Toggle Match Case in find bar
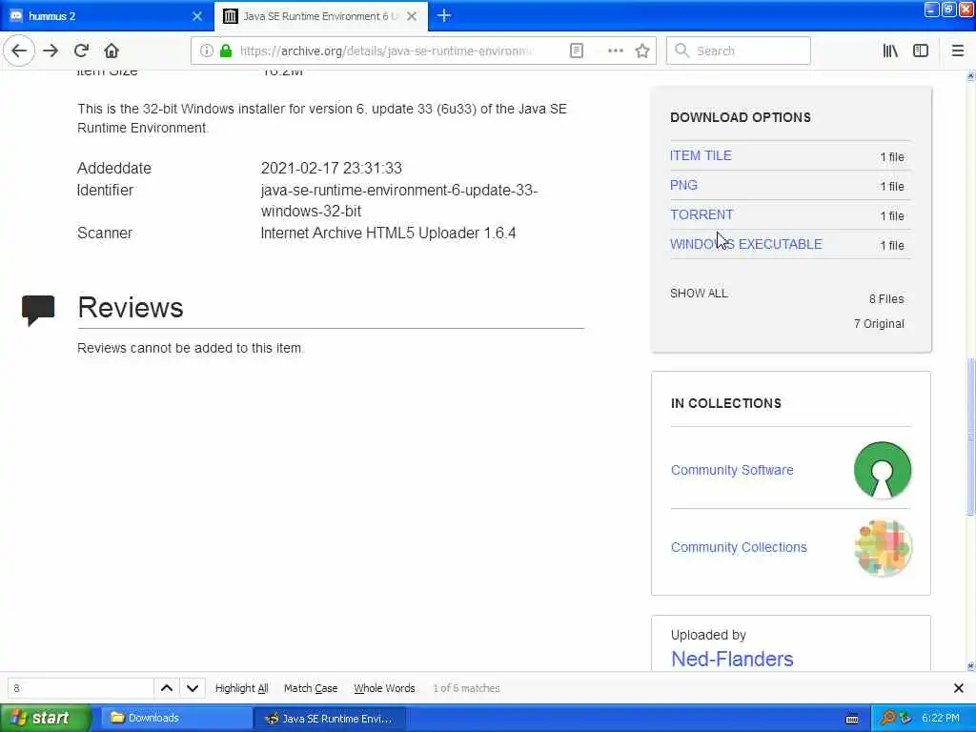This screenshot has height=732, width=976. point(311,688)
